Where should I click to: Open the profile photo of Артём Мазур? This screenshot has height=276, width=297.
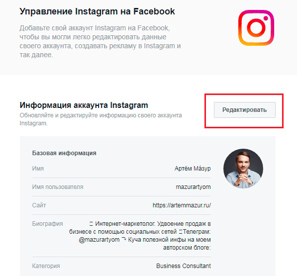pyautogui.click(x=243, y=169)
